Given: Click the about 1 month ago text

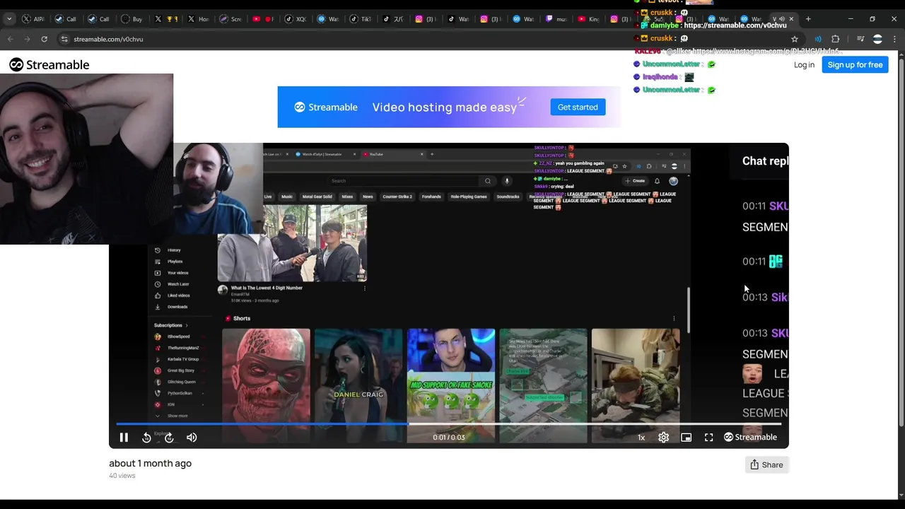Looking at the screenshot, I should tap(150, 463).
